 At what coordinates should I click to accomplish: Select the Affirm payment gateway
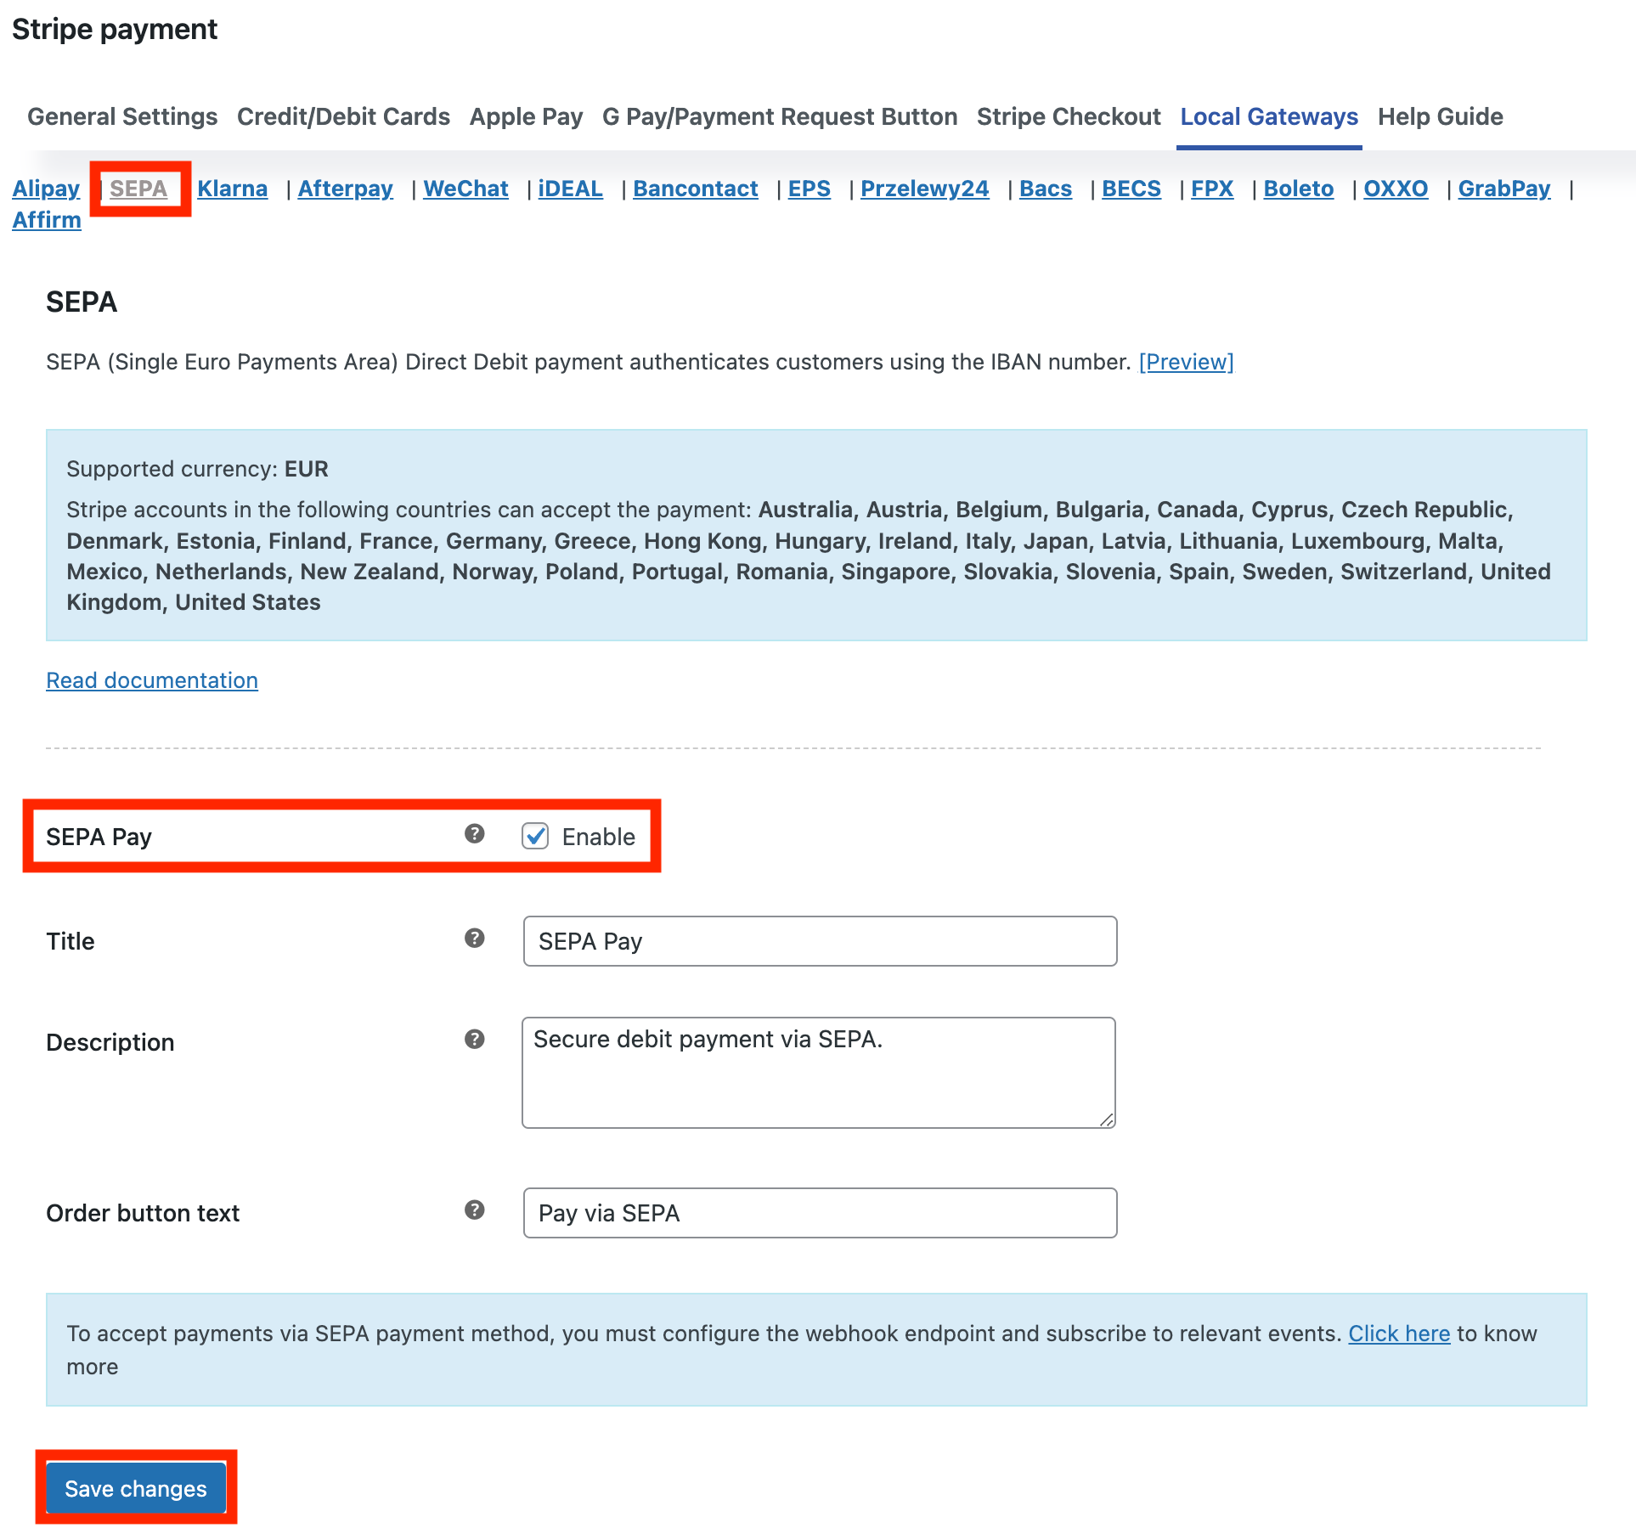pos(46,219)
